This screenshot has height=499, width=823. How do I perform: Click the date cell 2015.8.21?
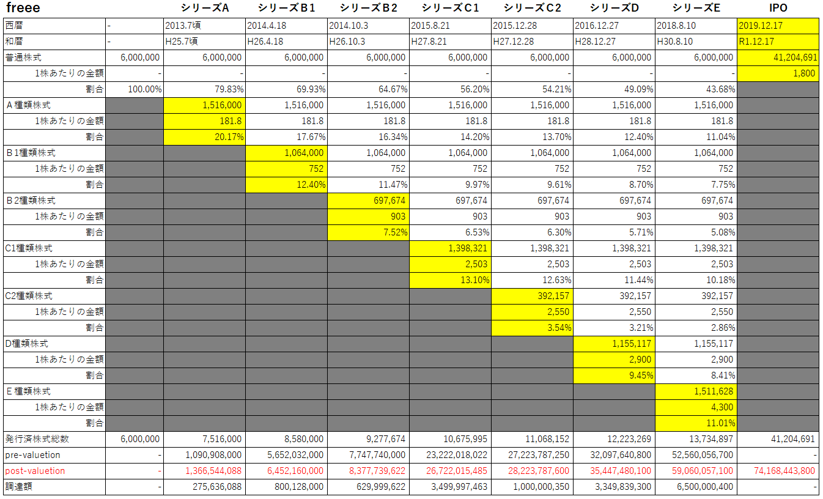450,26
